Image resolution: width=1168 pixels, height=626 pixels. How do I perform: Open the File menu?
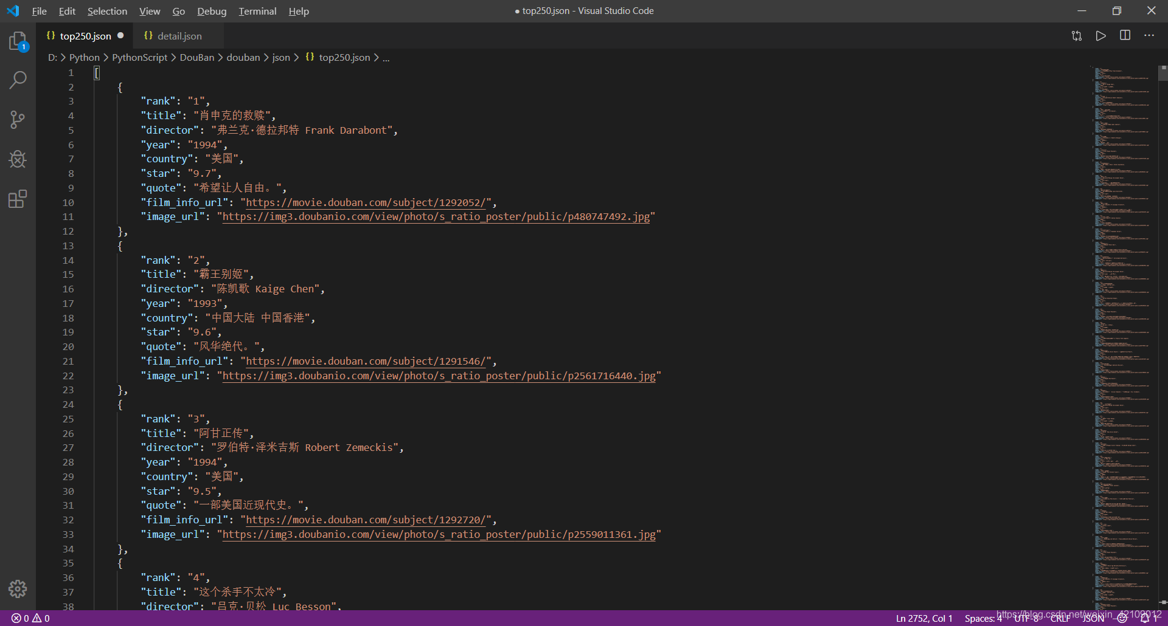40,11
